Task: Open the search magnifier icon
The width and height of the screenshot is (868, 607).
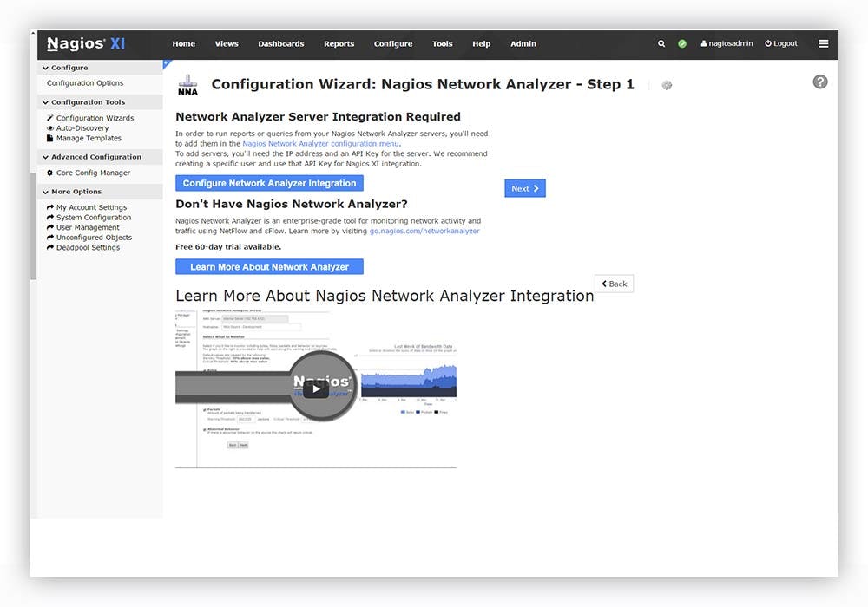Action: 661,43
